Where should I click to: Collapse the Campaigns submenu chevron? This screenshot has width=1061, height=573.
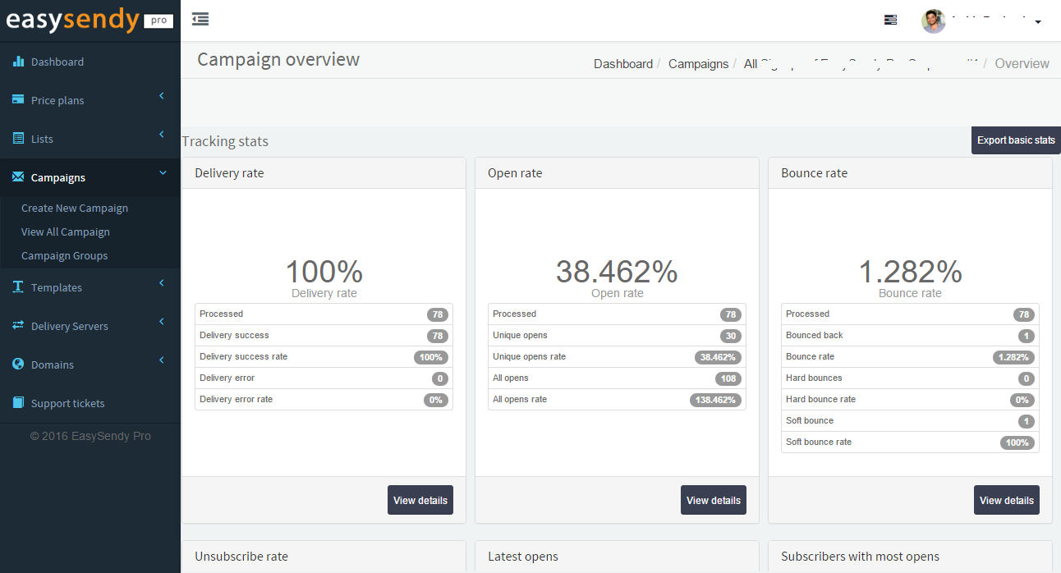point(162,173)
